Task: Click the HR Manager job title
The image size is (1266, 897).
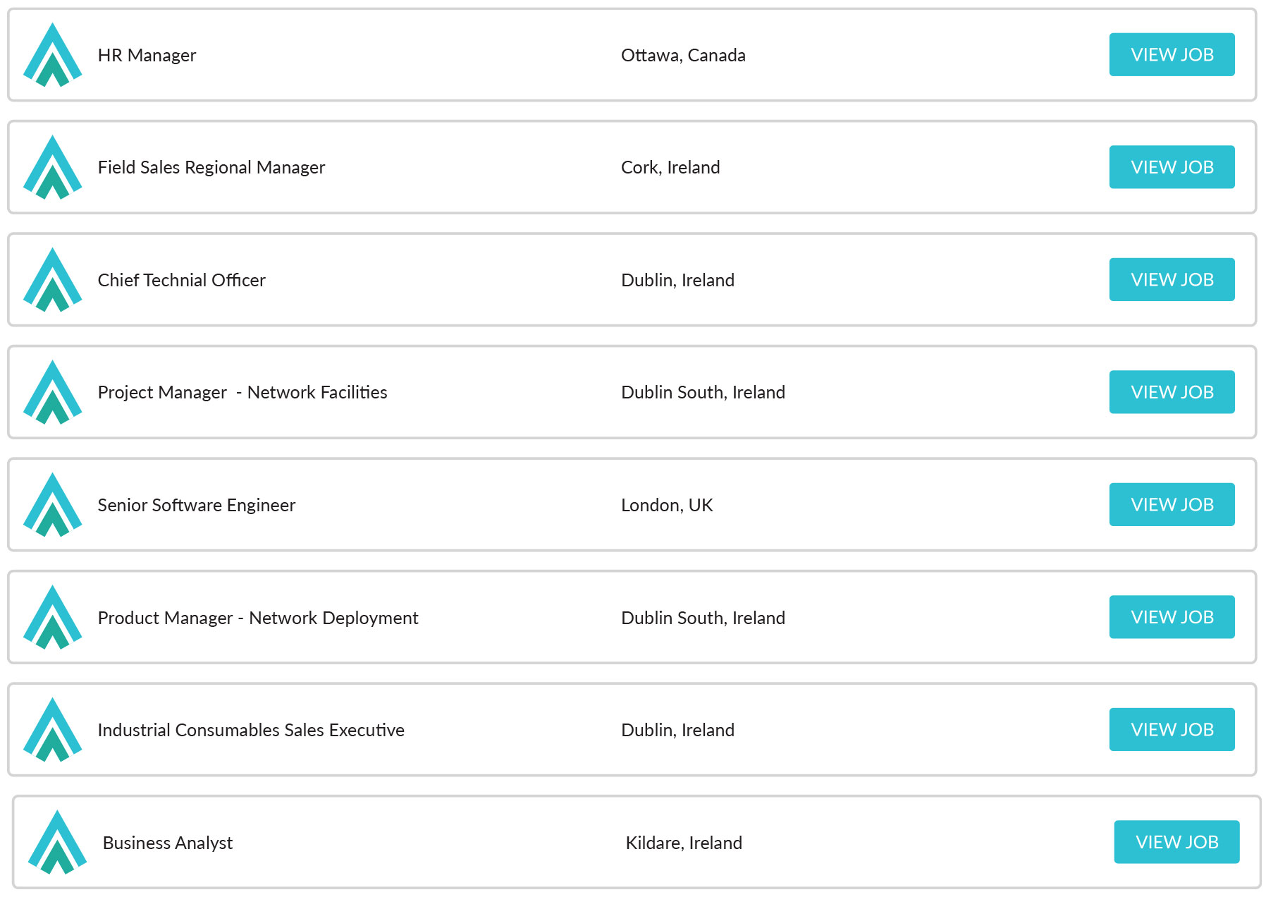Action: point(146,55)
